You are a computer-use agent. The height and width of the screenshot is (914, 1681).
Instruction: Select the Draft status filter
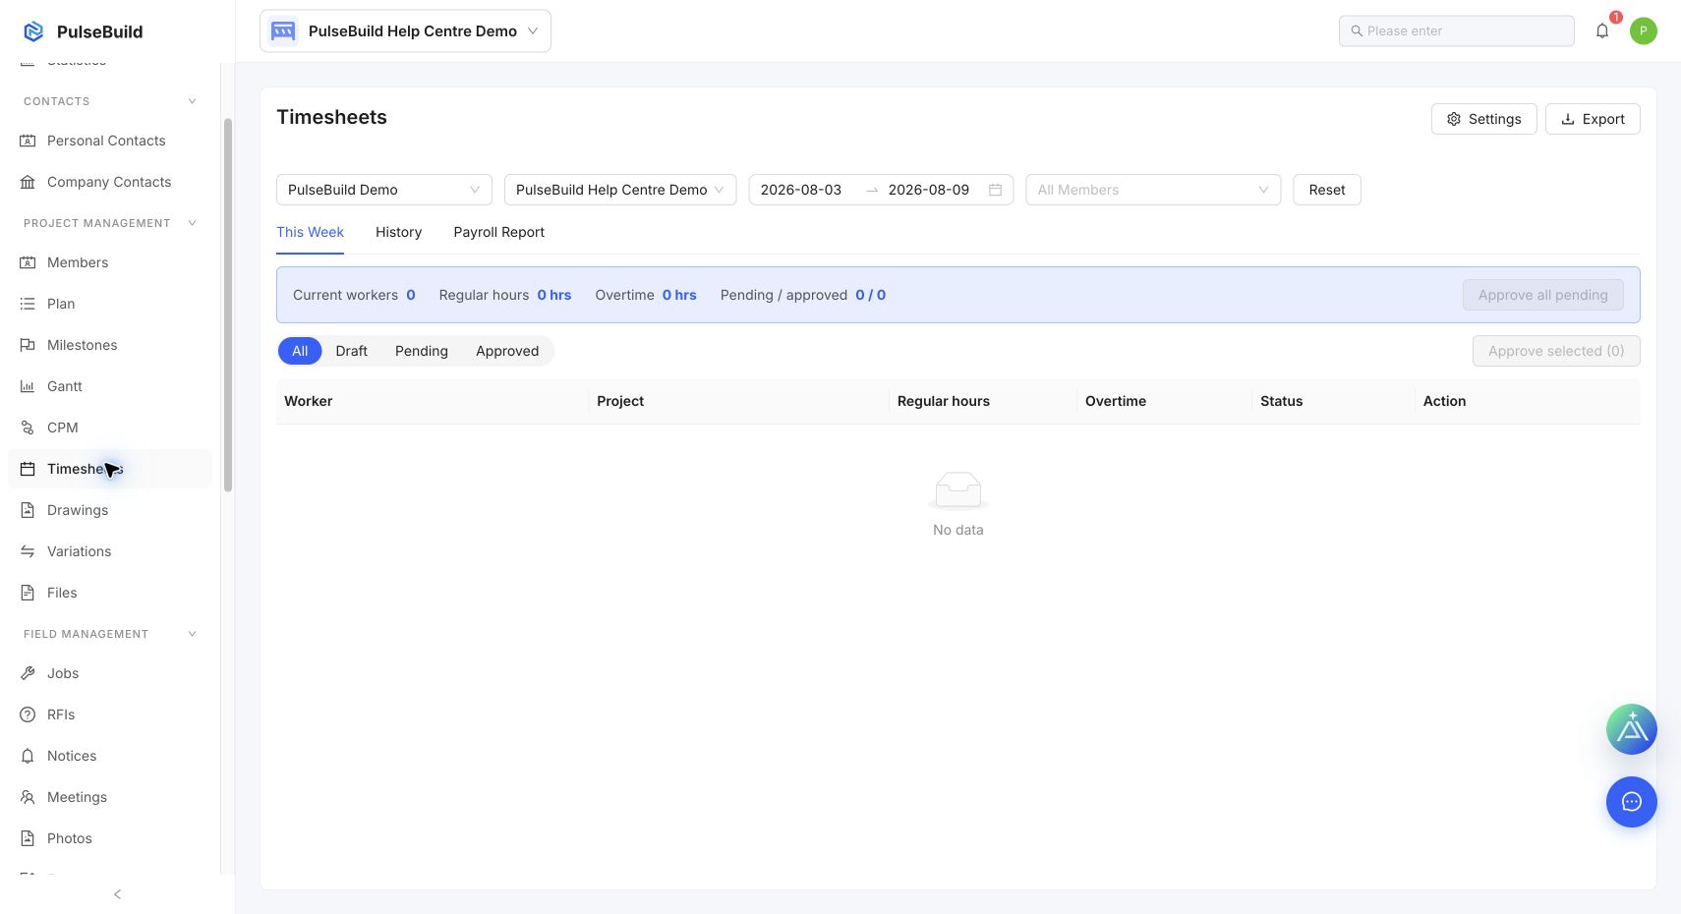(351, 351)
